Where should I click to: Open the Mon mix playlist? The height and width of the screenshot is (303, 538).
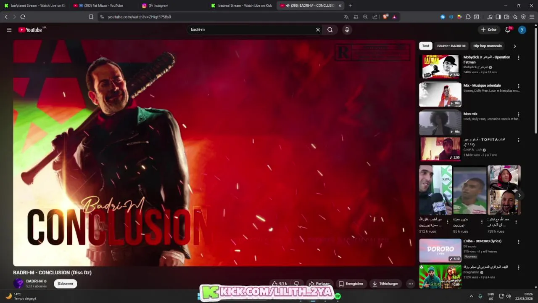coord(440,123)
